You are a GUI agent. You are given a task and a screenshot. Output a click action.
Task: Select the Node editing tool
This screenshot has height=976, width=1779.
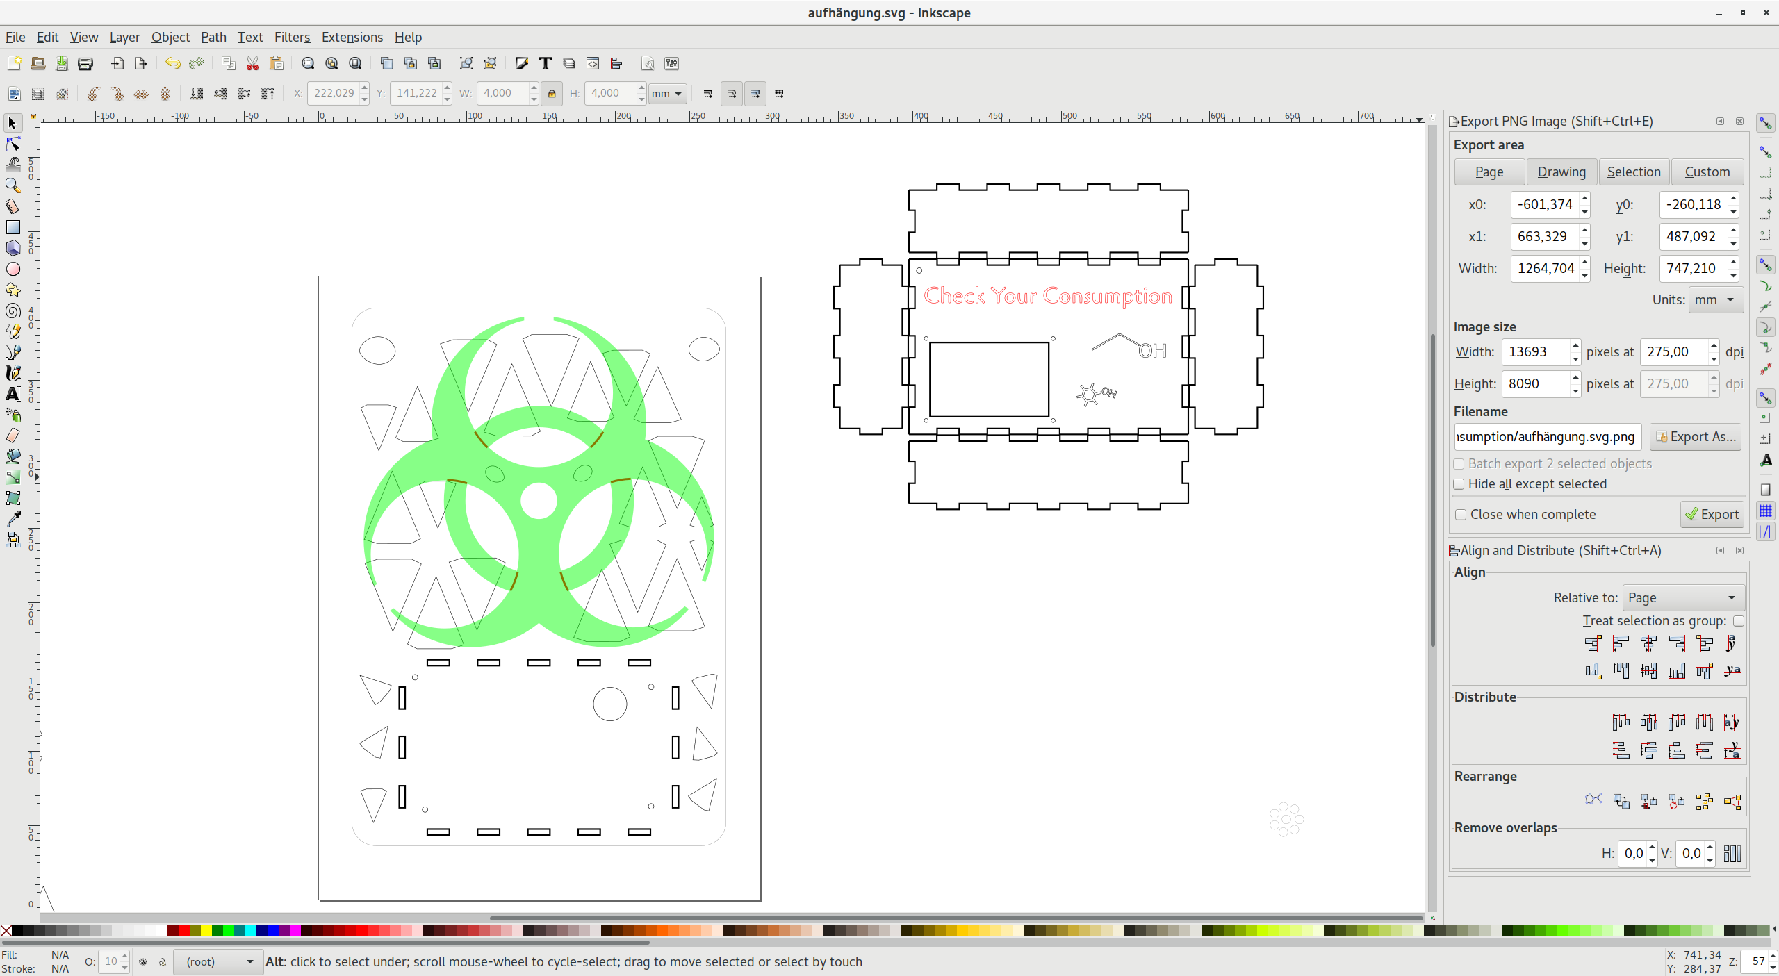tap(13, 144)
